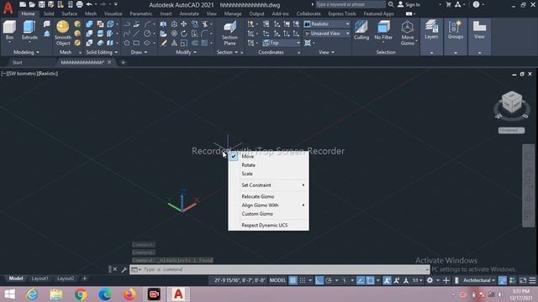Toggle object snap tracking on status bar

tap(361, 280)
